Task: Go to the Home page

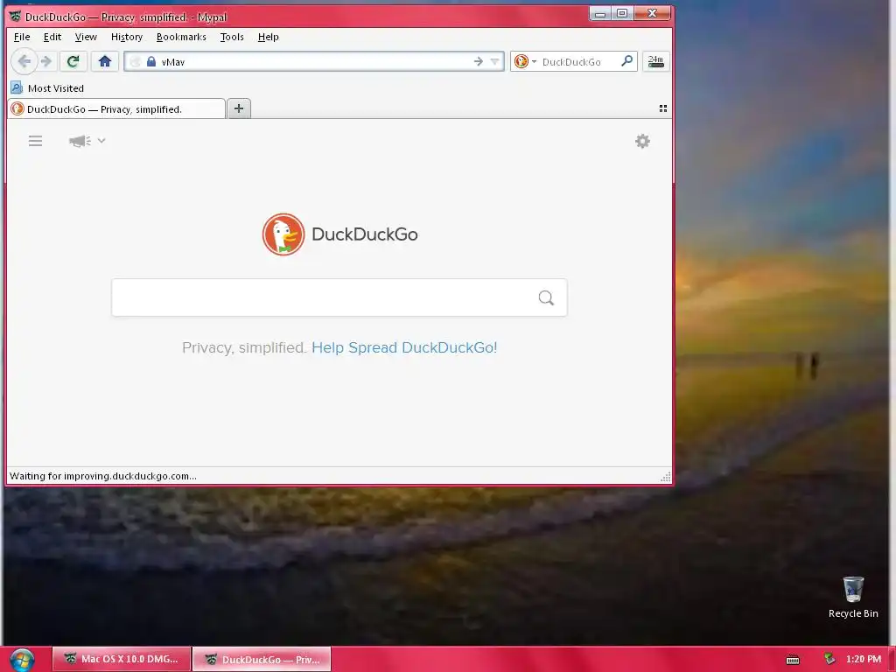Action: tap(105, 61)
